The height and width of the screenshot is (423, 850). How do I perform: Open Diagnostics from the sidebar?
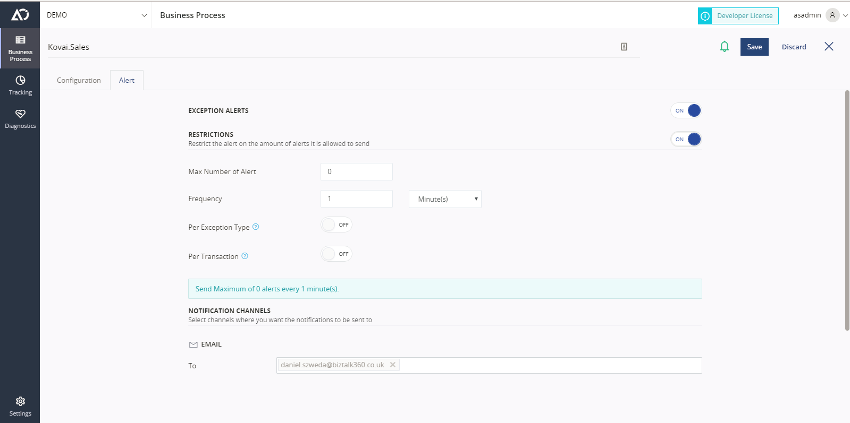tap(20, 119)
